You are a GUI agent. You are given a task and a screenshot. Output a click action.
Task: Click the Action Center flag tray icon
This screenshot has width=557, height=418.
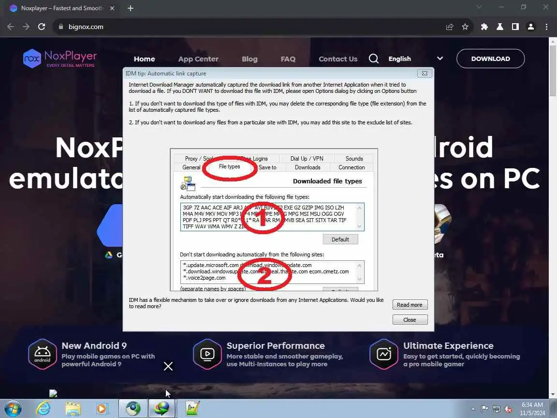pos(484,409)
